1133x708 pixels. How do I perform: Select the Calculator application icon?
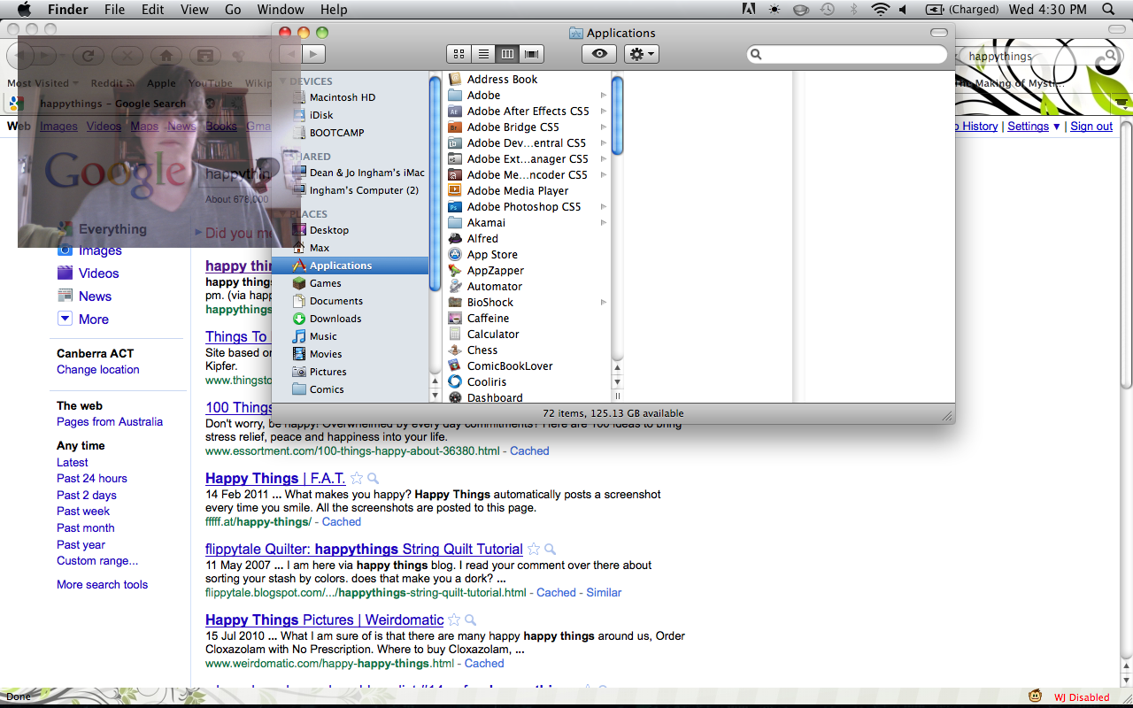coord(455,335)
